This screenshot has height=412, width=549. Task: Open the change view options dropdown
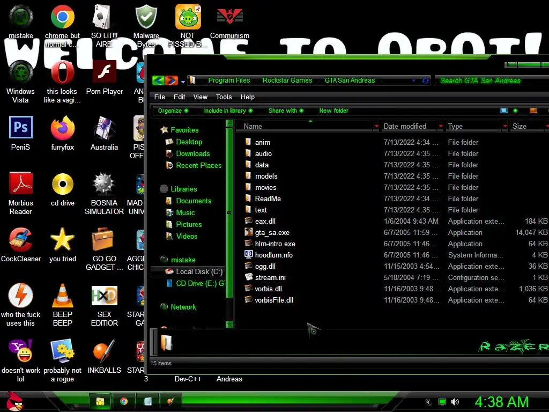(515, 111)
